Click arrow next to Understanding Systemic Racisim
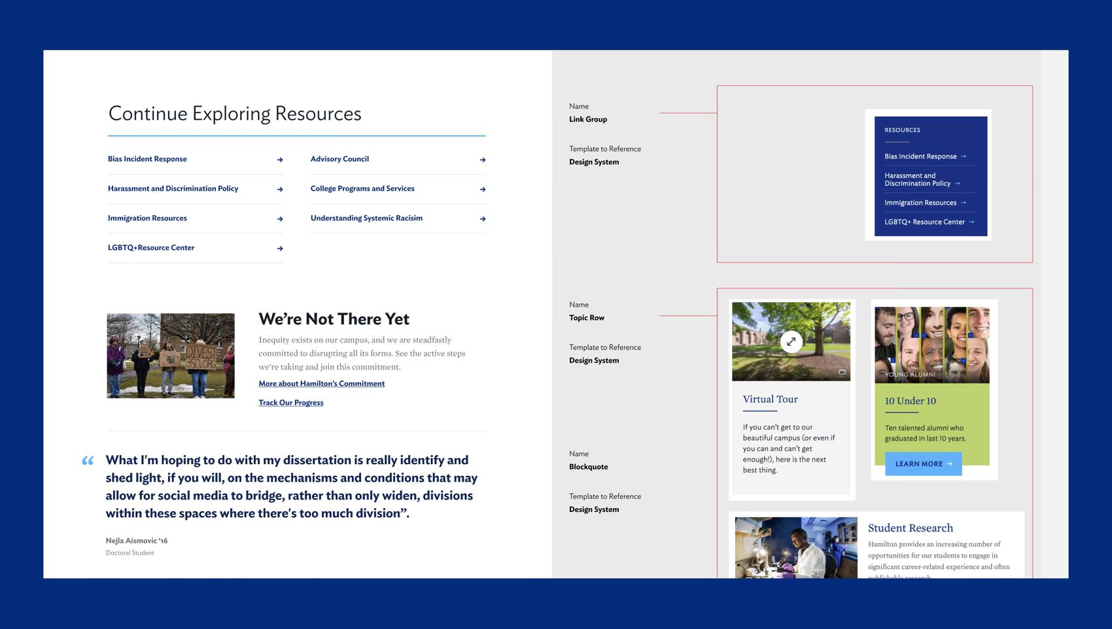The width and height of the screenshot is (1112, 629). point(483,219)
